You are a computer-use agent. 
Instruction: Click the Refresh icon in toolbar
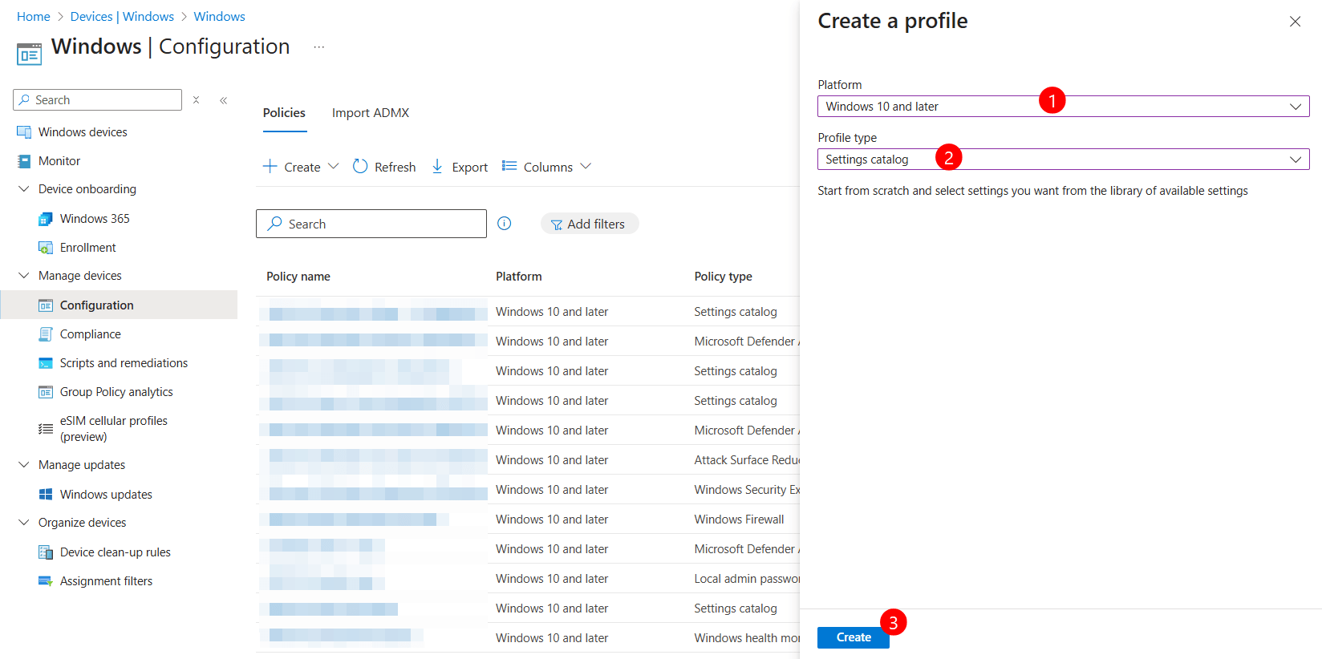(360, 166)
